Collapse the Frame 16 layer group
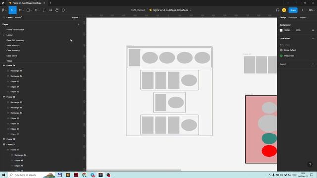Viewport: 317px width, 178px height. click(8, 150)
